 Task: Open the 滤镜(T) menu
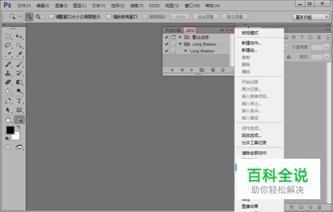click(x=136, y=6)
